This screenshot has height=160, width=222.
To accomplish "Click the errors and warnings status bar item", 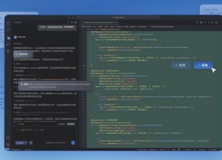I will 29,150.
